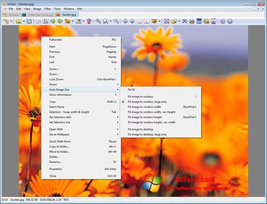This screenshot has height=204, width=267.
Task: Select Fit image to window height, var. width
Action: click(161, 122)
